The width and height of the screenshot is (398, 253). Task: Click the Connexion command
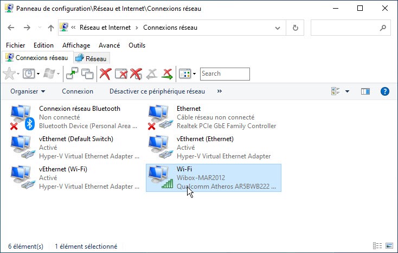coord(78,91)
